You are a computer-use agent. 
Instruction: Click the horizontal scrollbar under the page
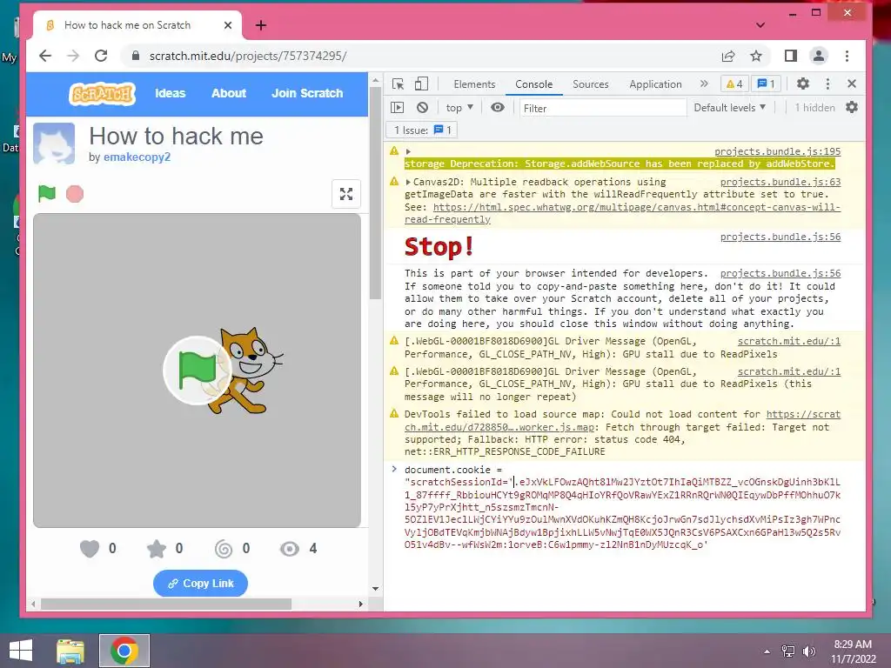[x=166, y=604]
